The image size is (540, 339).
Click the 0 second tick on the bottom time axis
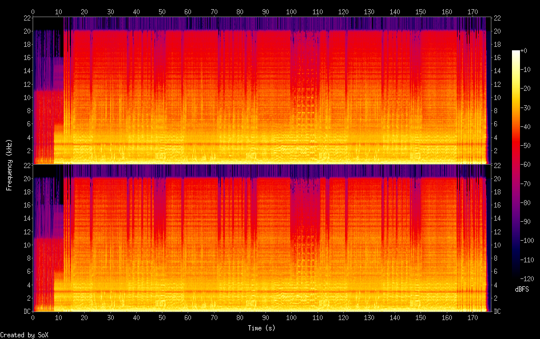pos(33,318)
